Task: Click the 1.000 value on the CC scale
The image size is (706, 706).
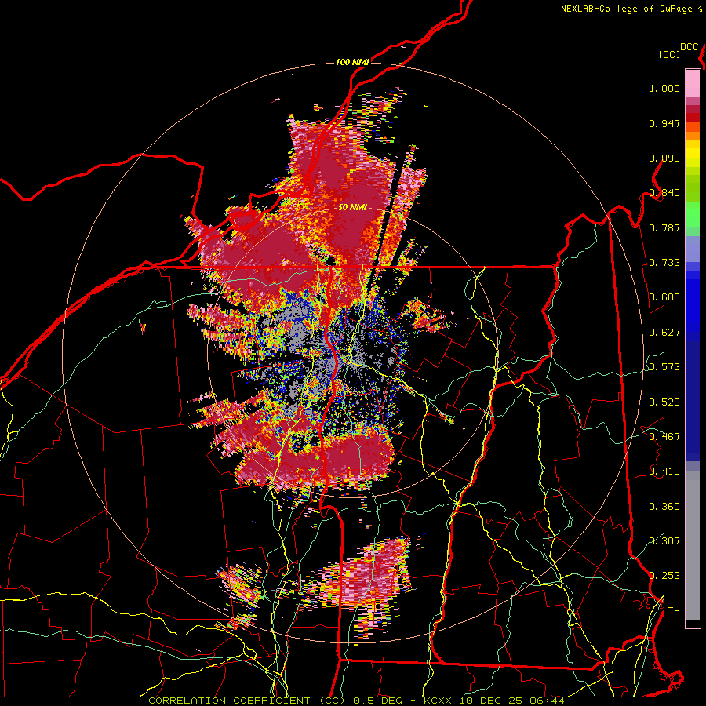Action: [x=664, y=88]
